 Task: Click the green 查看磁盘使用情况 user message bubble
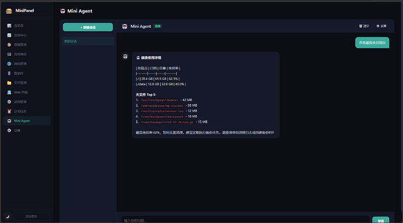[x=372, y=43]
